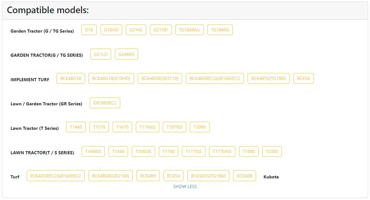Select the TG1860G model tag

pyautogui.click(x=220, y=30)
